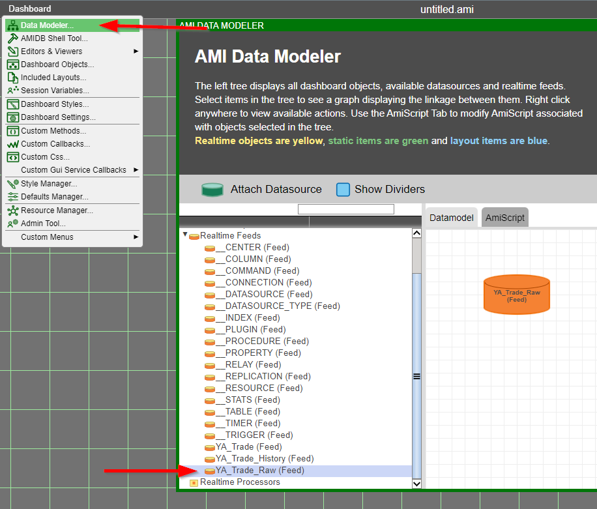Screen dimensions: 597x509
Task: Click the YA_Trade_Raw feed icon in tree
Action: (x=210, y=471)
